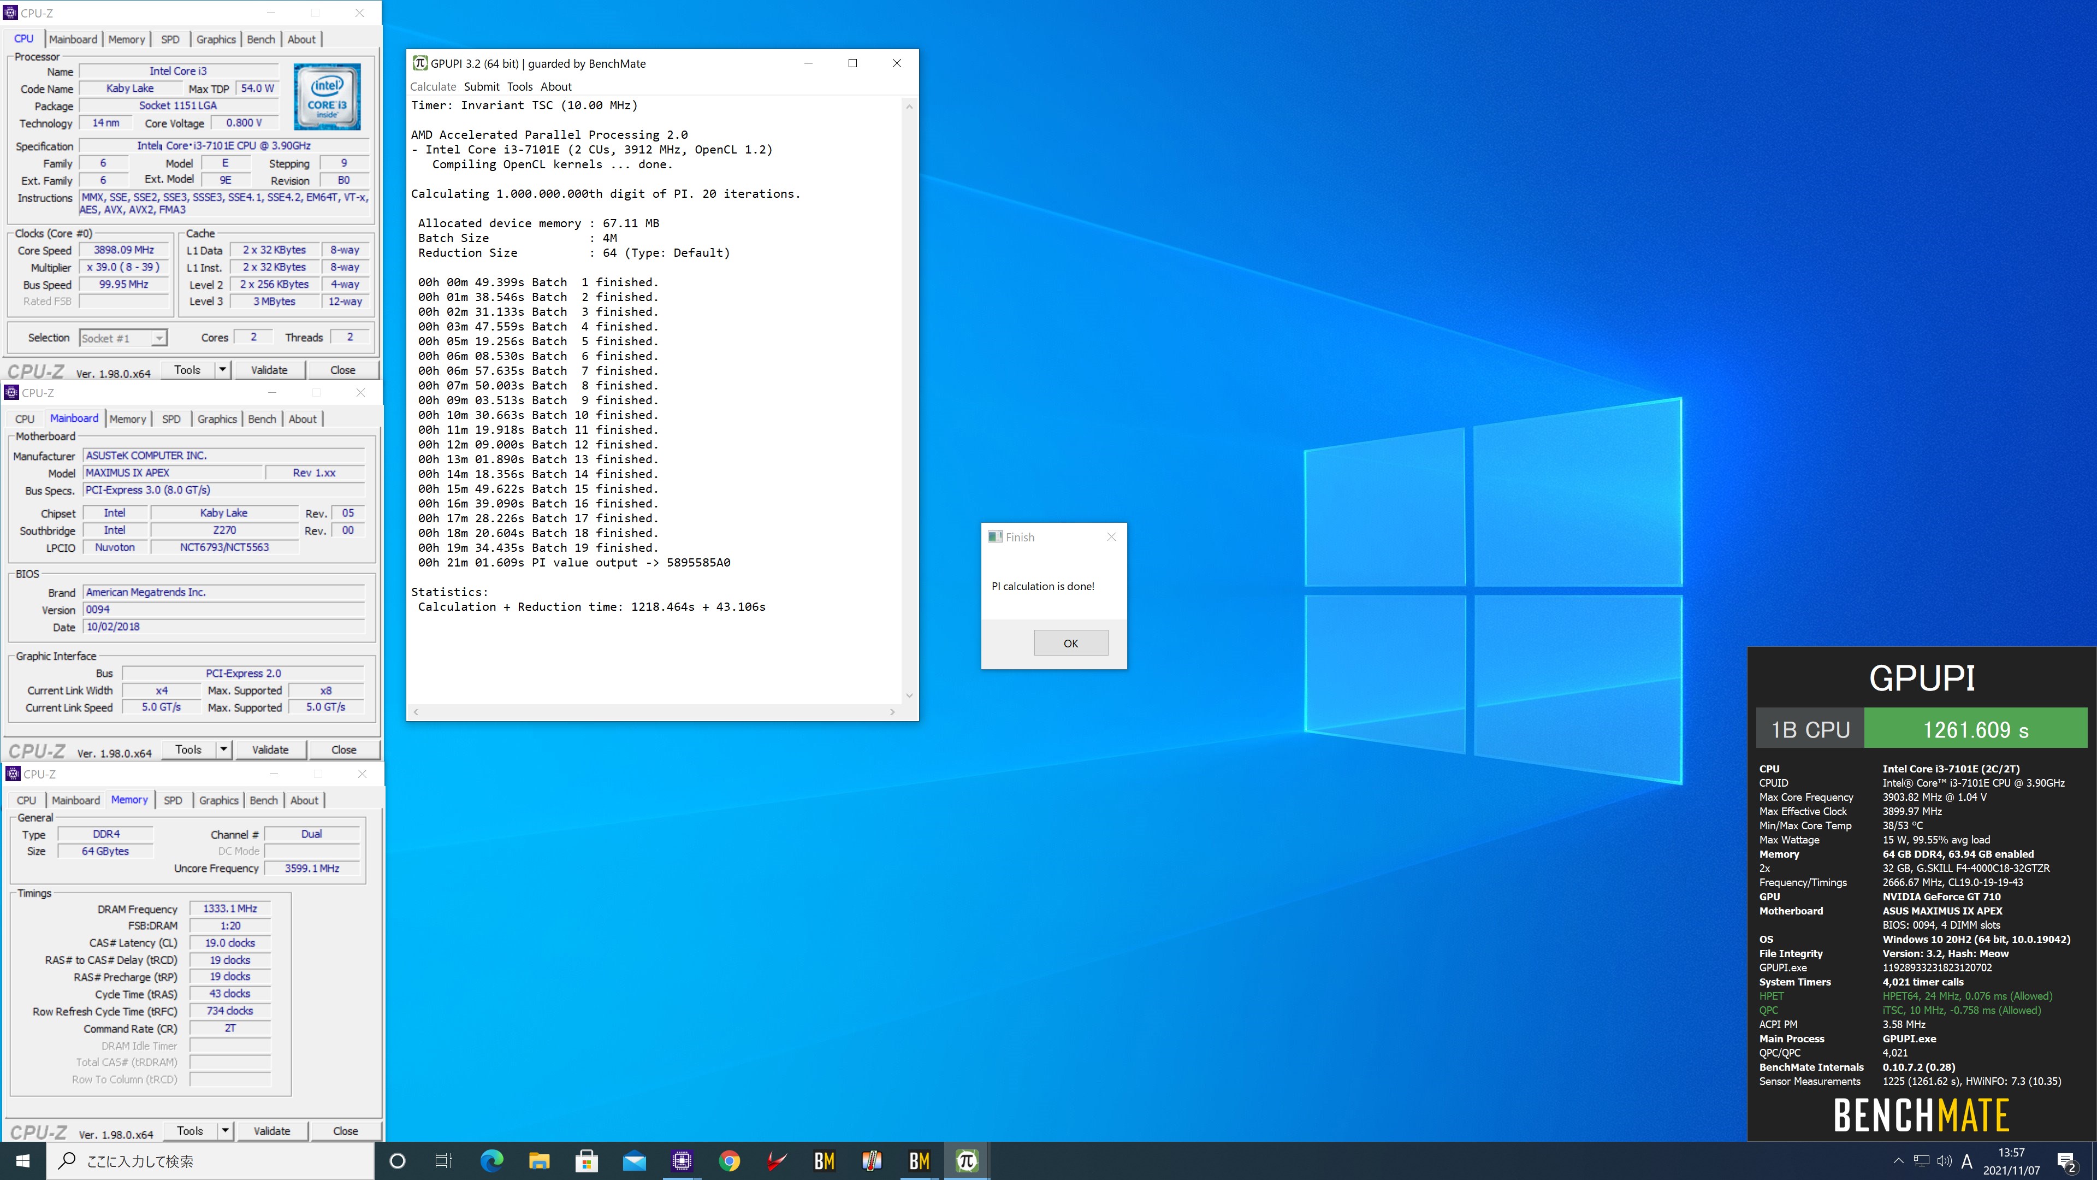Switch to SPD tab in top CPU-Z window
Screen dimensions: 2097x1180
point(170,39)
